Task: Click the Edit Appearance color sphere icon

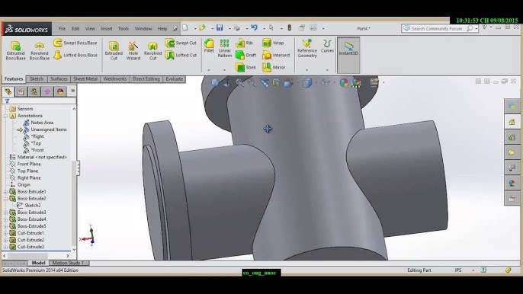Action: click(x=344, y=82)
